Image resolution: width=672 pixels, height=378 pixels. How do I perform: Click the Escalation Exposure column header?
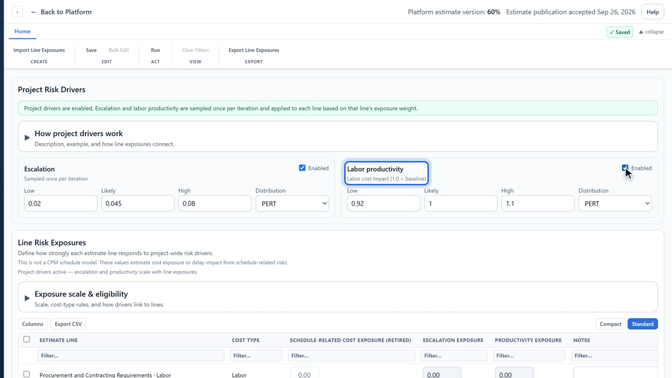[x=453, y=340]
